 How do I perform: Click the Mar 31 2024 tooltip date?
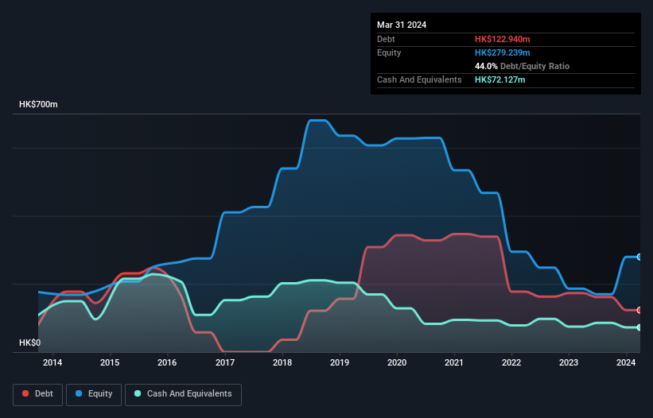click(402, 25)
